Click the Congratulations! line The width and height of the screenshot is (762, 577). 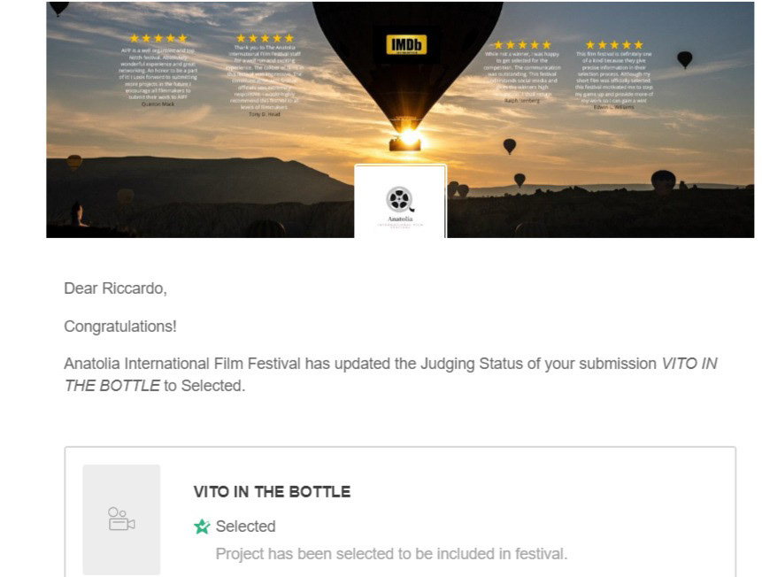[x=119, y=327]
